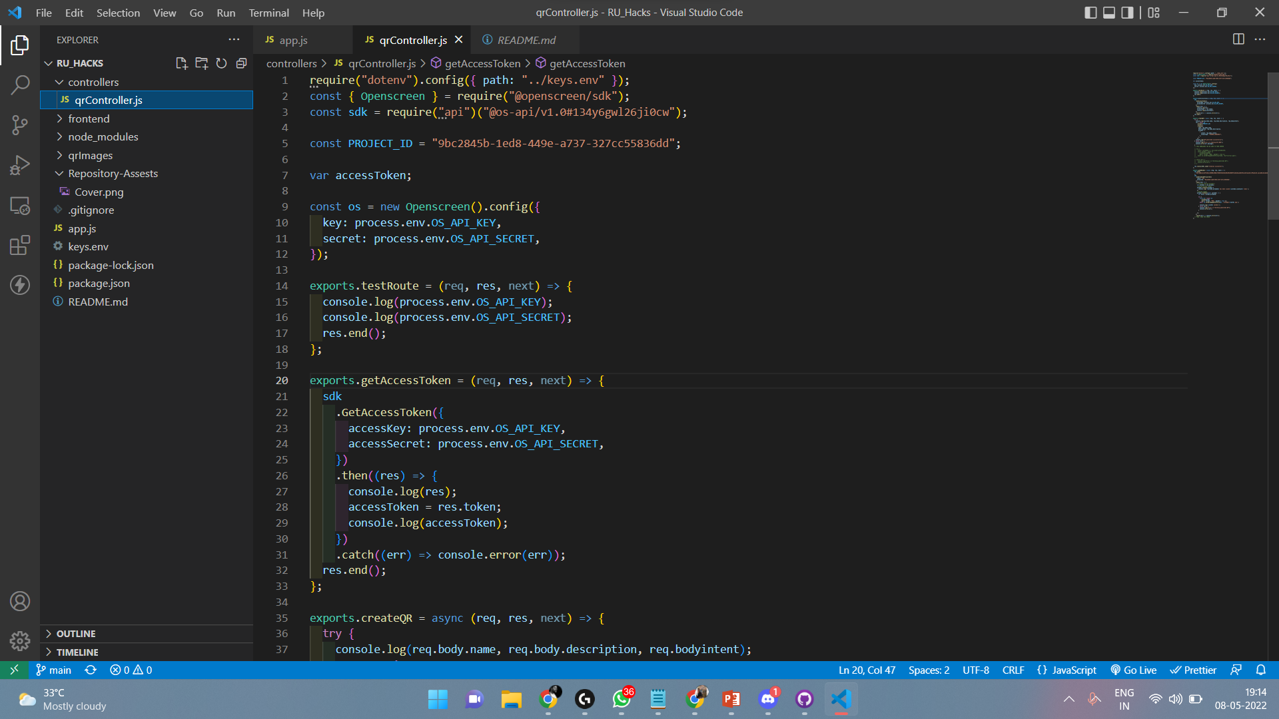The width and height of the screenshot is (1279, 719).
Task: Toggle primary side bar visibility
Action: point(1090,13)
